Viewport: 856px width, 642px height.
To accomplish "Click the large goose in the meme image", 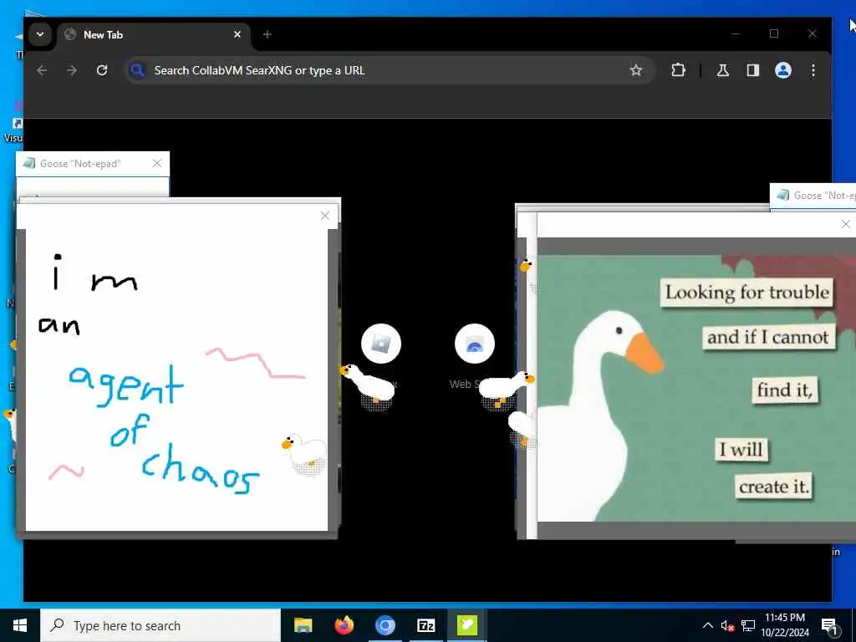I will 599,415.
